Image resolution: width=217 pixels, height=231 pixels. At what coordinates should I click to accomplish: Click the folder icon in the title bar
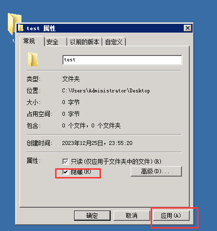point(20,28)
